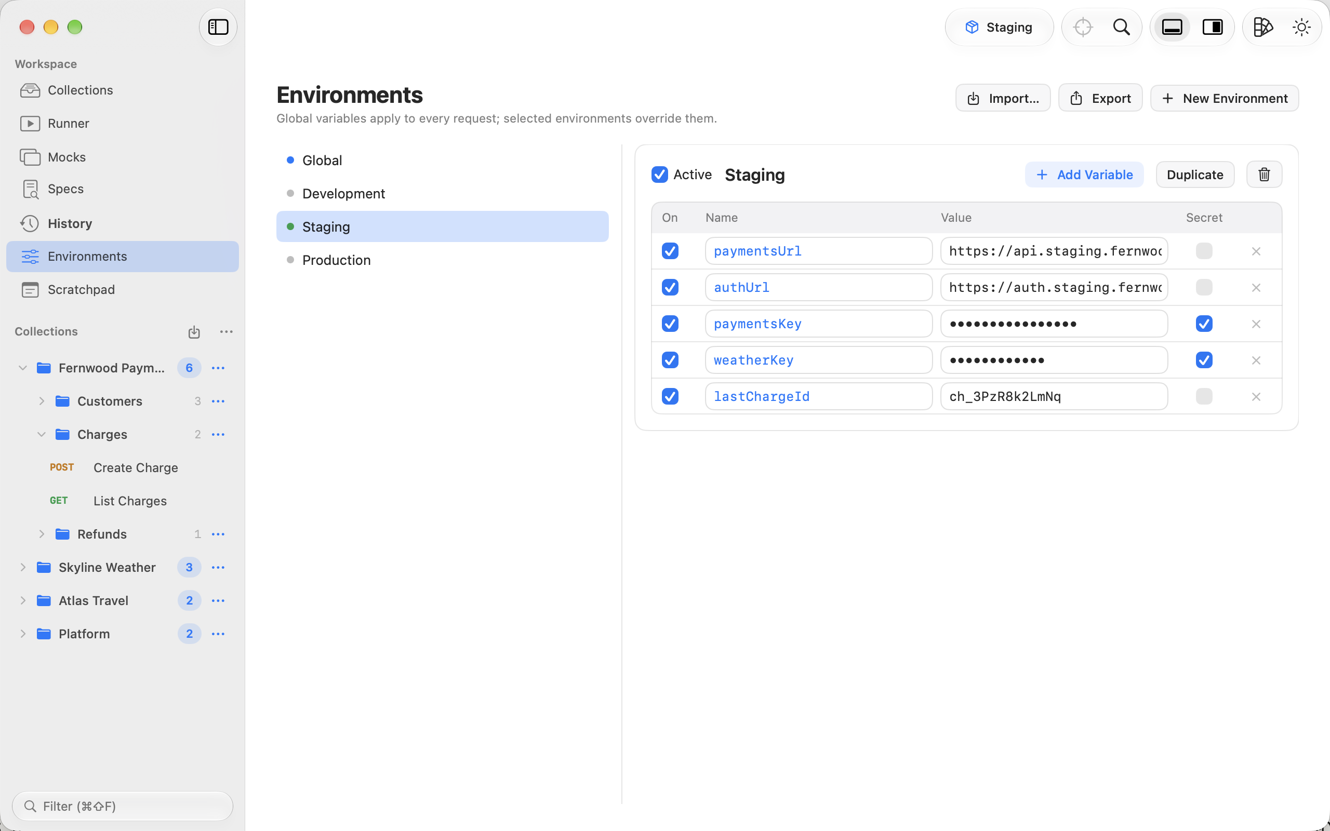Click import icon next to Collections header

pyautogui.click(x=194, y=332)
